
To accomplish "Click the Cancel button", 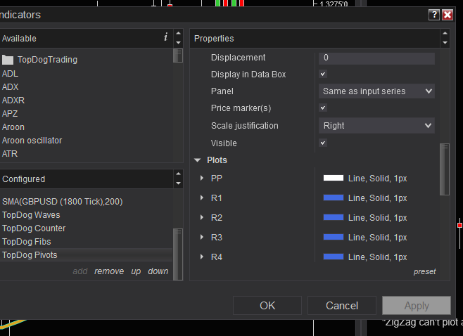I will pyautogui.click(x=342, y=306).
